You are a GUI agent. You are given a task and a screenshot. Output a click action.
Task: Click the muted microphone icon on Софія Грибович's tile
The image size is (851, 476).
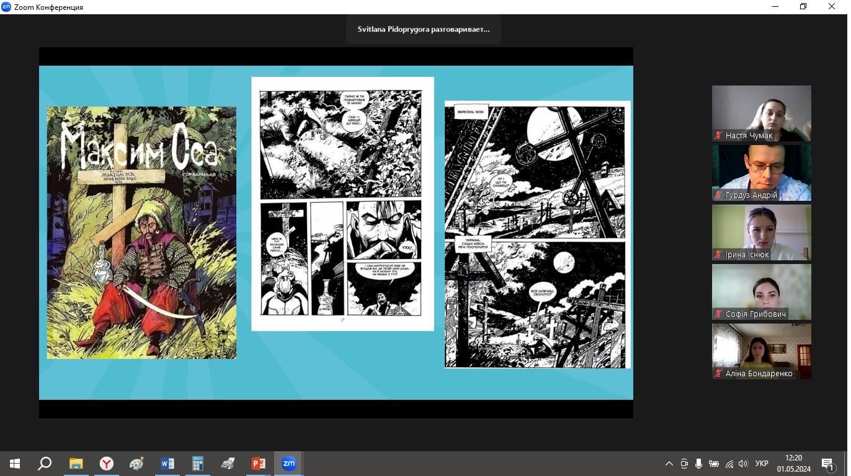click(719, 314)
